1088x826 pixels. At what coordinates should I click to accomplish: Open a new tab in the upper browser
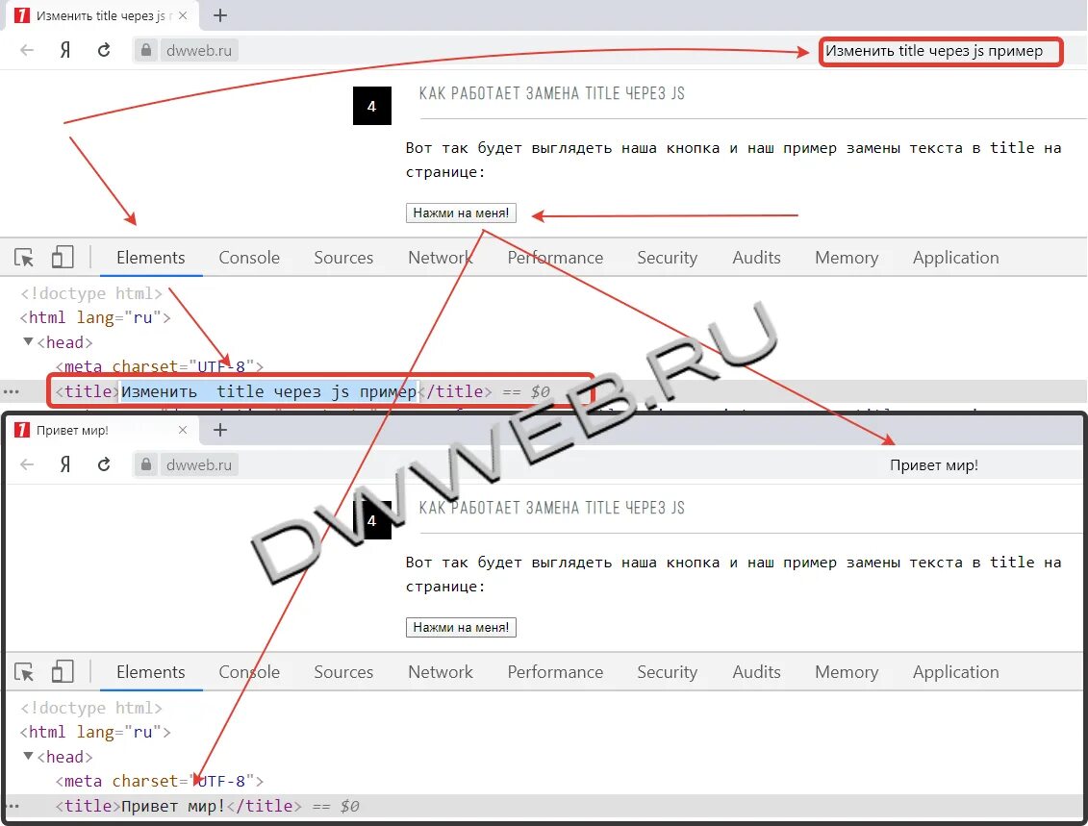click(220, 15)
